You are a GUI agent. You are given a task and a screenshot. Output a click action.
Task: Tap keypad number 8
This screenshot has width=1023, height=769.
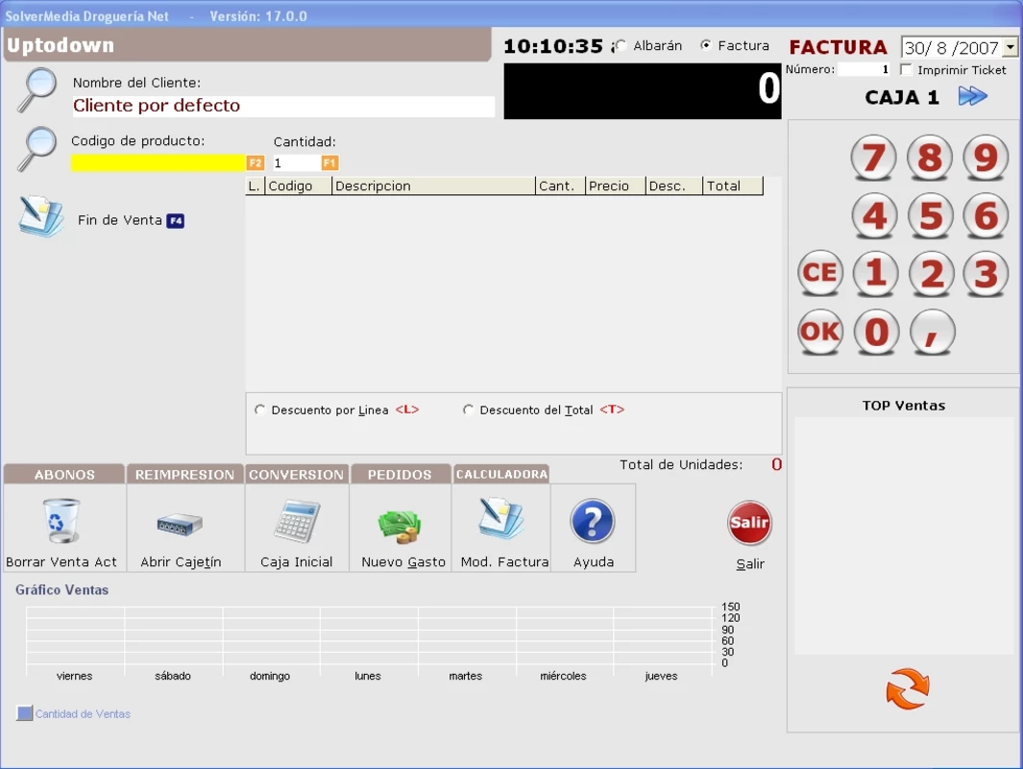click(x=930, y=158)
